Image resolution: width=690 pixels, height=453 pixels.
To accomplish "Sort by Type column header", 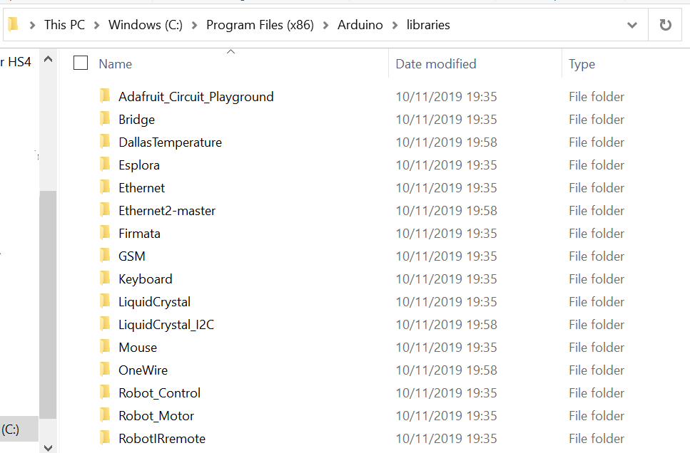I will [582, 64].
